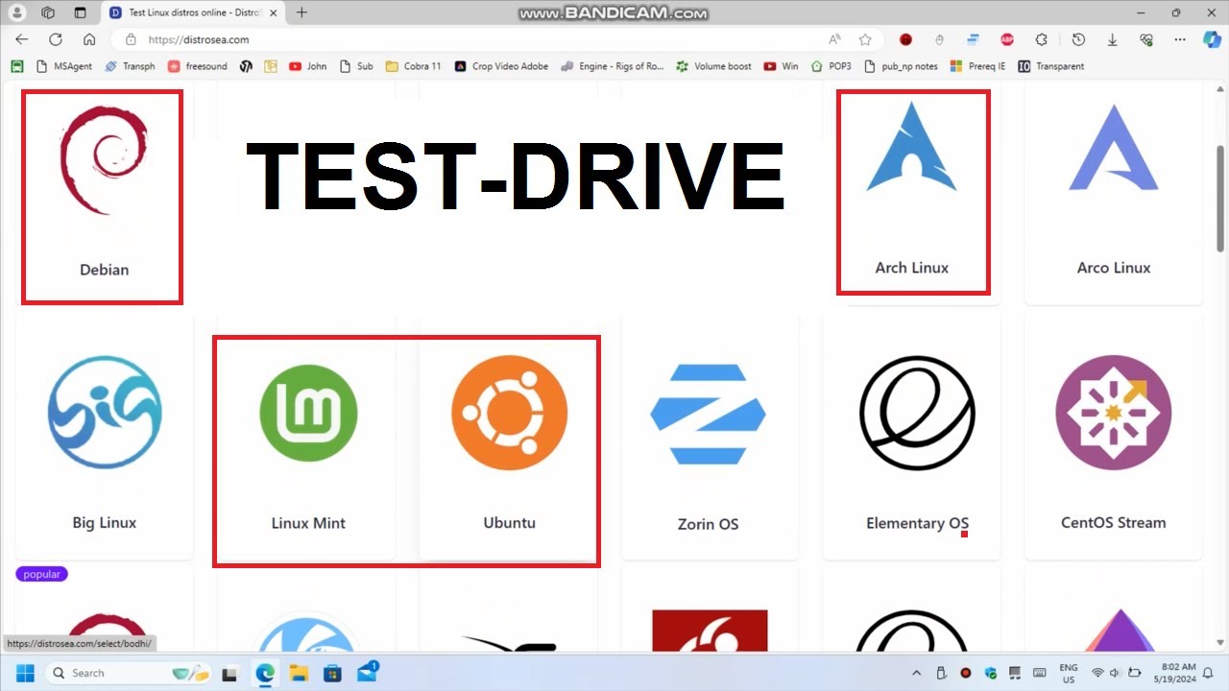Open the Zorin OS logo
1229x691 pixels.
point(708,414)
